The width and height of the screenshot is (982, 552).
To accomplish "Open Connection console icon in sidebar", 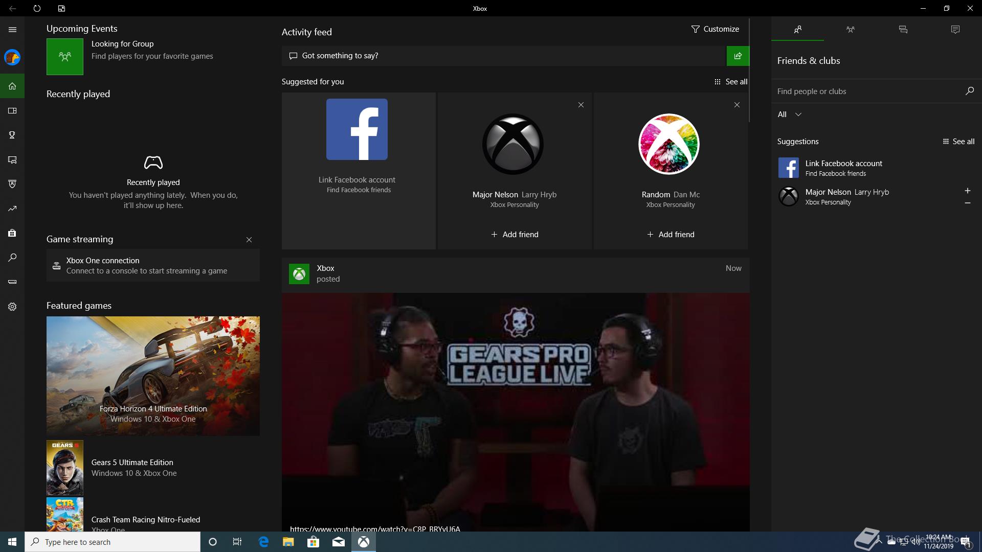I will [12, 282].
